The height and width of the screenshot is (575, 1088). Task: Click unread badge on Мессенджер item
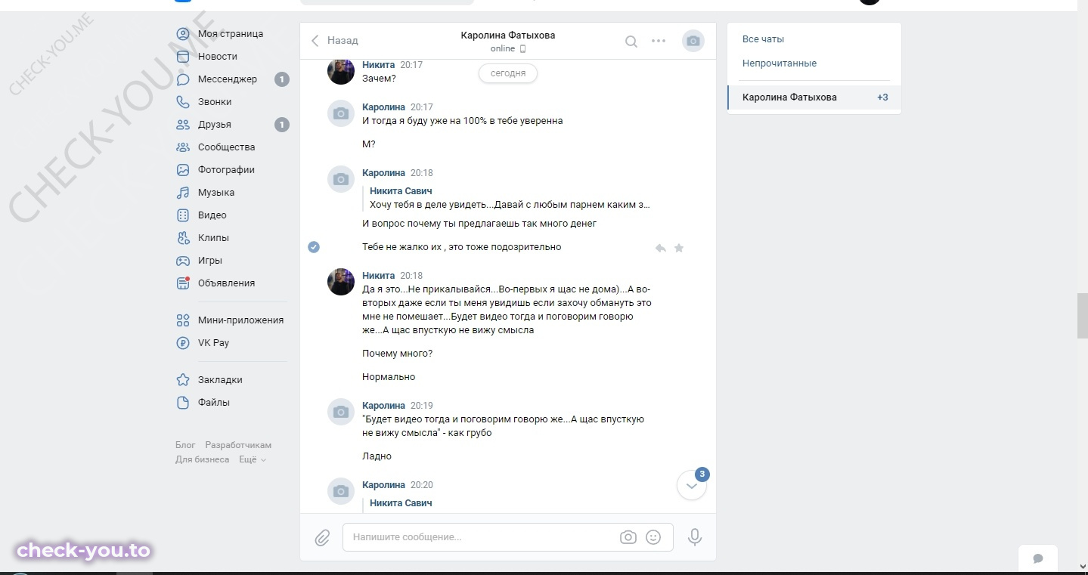282,79
